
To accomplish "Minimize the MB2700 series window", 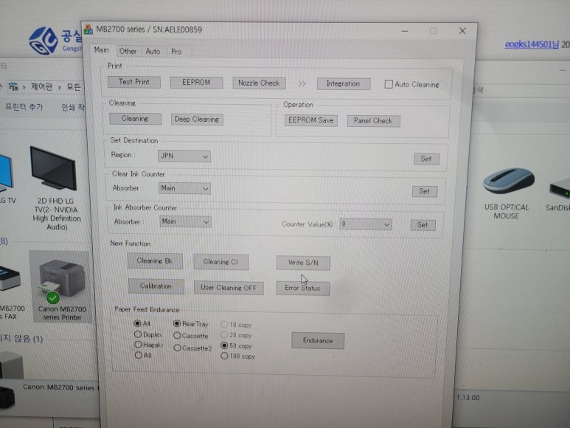I will (x=405, y=32).
